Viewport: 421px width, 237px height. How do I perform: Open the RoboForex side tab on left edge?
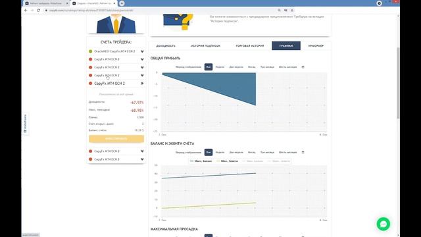point(25,124)
